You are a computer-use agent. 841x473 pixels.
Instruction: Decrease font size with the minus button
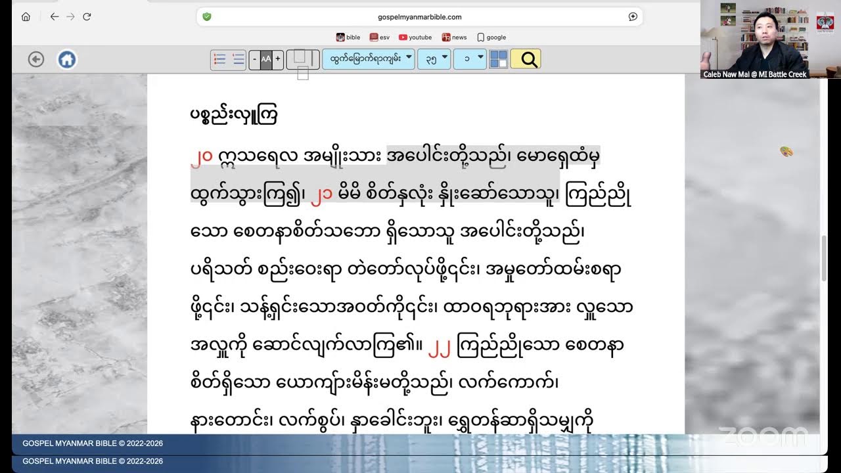(x=254, y=59)
